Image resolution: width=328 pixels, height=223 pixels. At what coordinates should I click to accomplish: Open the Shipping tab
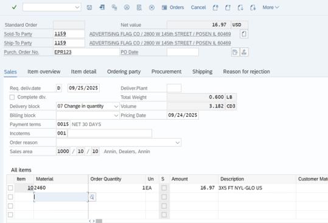(x=202, y=72)
